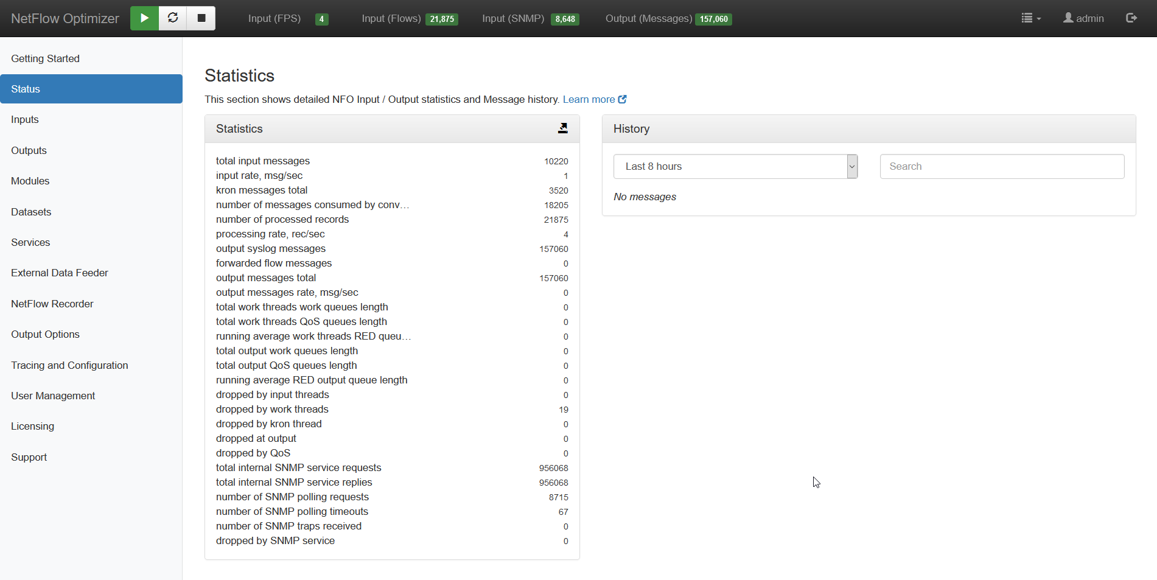Image resolution: width=1157 pixels, height=580 pixels.
Task: Click the History panel heading
Action: click(631, 128)
